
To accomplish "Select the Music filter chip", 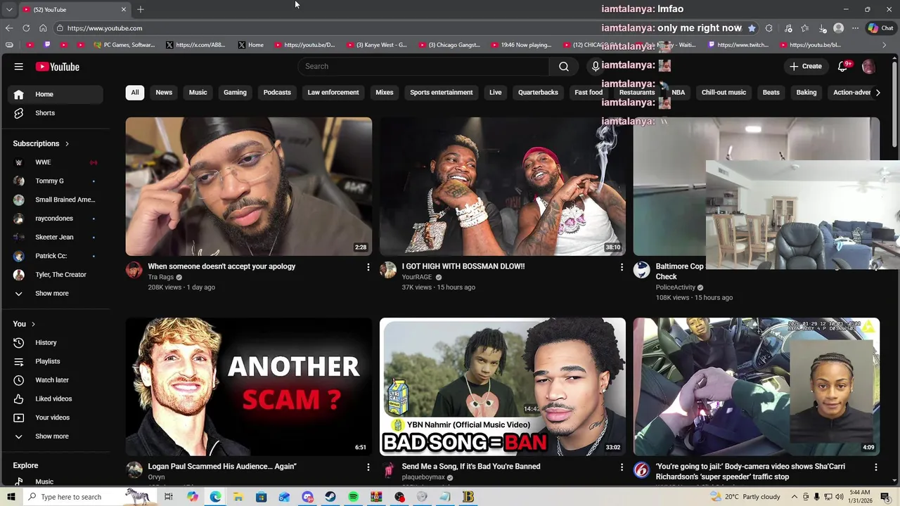I will (198, 92).
